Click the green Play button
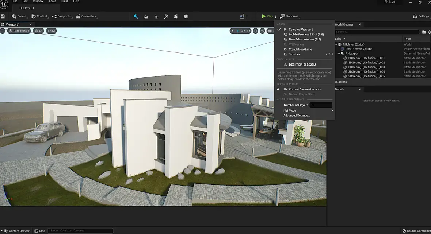This screenshot has height=234, width=431. 267,16
